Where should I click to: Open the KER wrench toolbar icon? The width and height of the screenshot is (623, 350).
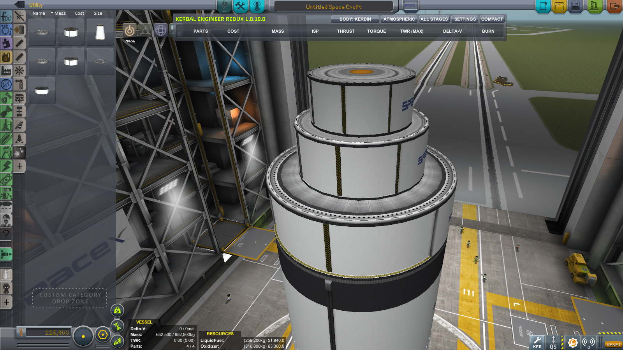coord(537,343)
